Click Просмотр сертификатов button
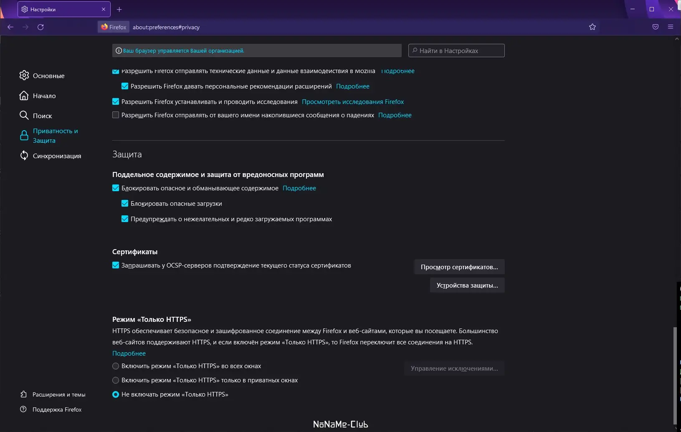Image resolution: width=681 pixels, height=432 pixels. 459,267
